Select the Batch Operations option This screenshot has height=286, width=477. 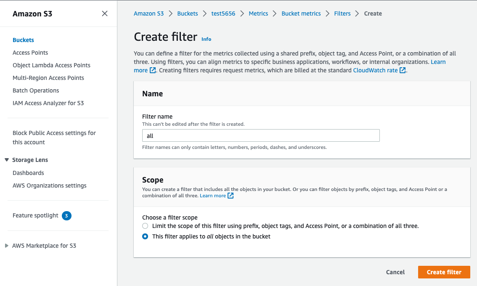pos(36,90)
